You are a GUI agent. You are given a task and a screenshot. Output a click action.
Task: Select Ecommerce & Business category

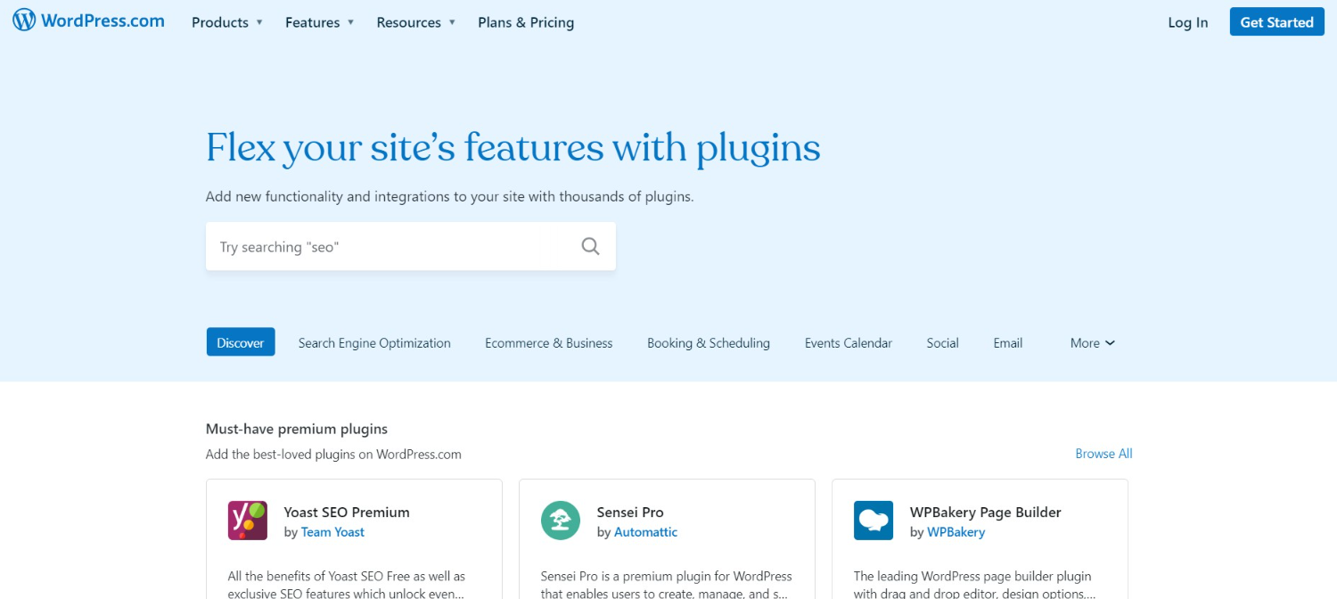pyautogui.click(x=549, y=343)
